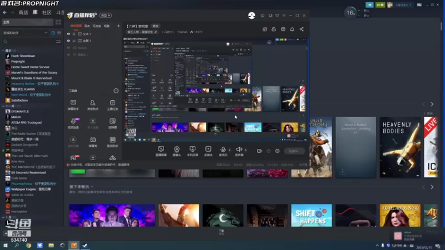
Task: Open the Shift Happens game thumbnail
Action: [311, 216]
